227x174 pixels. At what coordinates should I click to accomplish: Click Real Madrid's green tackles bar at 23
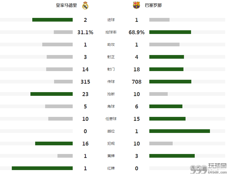point(51,94)
